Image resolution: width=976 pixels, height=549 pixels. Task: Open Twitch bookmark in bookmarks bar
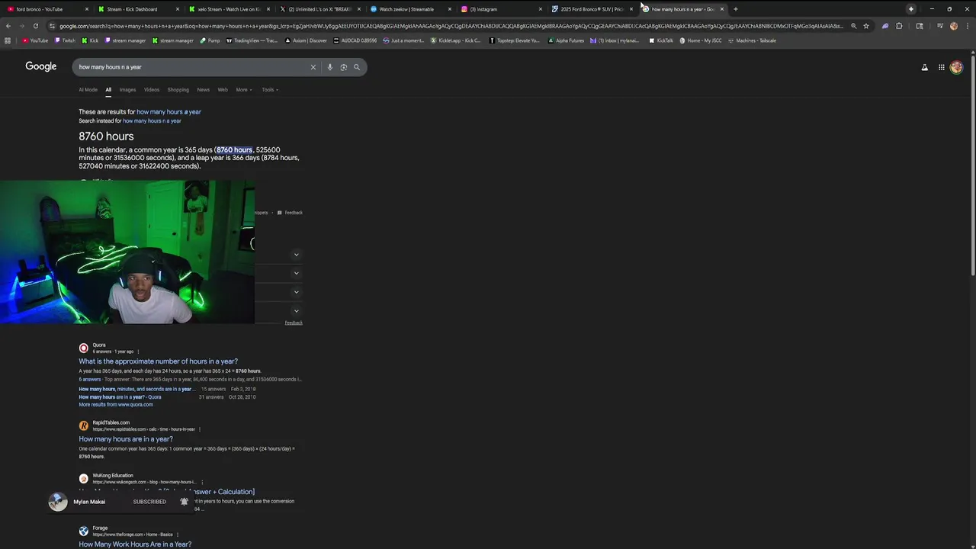(65, 40)
